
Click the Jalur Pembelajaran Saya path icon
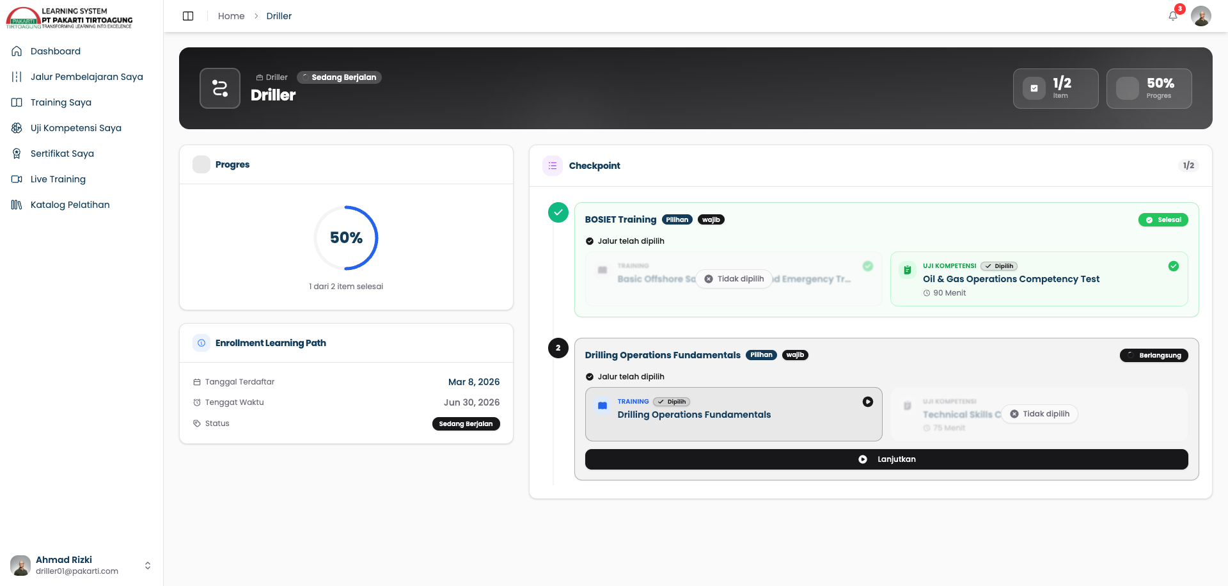click(17, 77)
